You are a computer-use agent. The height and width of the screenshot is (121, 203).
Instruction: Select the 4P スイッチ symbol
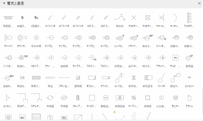(x=78, y=18)
